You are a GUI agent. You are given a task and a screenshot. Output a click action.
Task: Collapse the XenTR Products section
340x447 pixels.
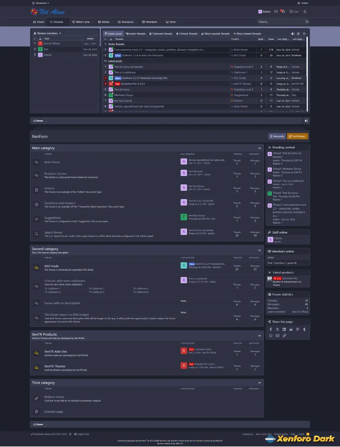click(x=259, y=336)
